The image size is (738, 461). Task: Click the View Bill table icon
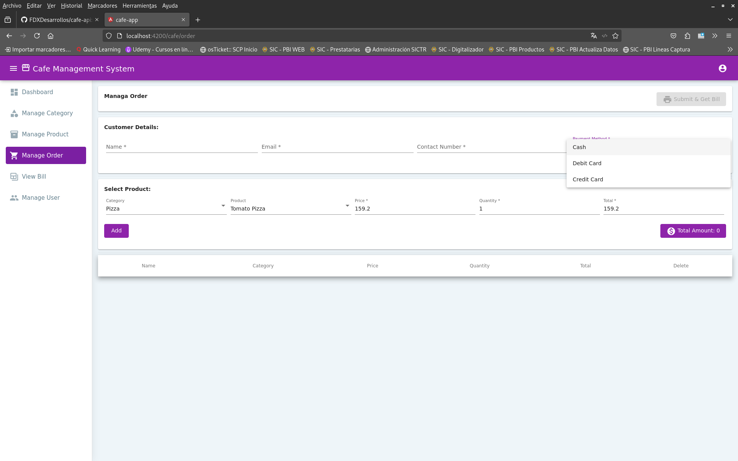[14, 177]
